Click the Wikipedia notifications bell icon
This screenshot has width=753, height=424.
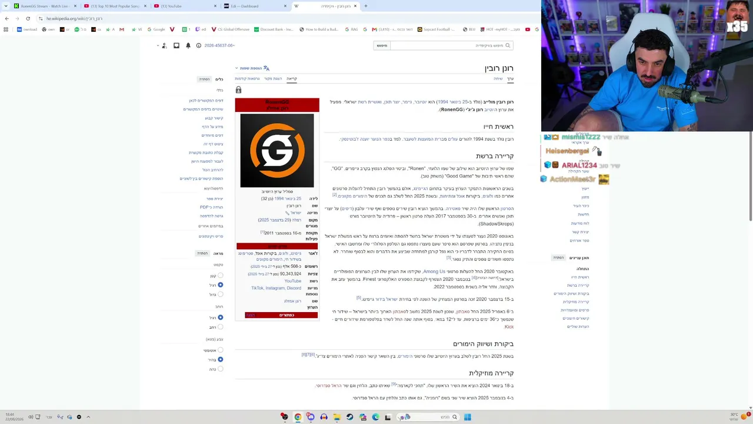[188, 45]
